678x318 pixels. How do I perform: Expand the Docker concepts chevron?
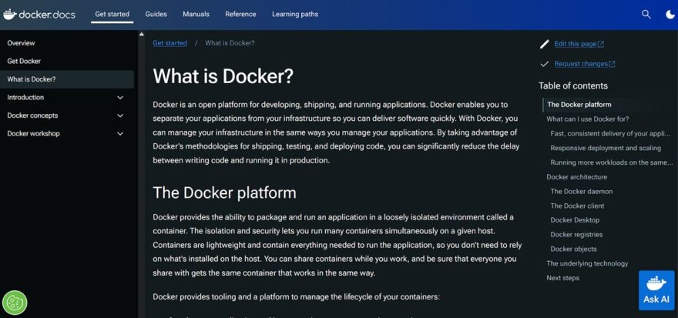pos(120,115)
